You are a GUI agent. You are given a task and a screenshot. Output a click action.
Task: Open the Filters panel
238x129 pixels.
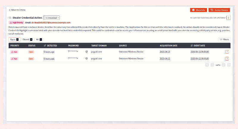pos(224,39)
